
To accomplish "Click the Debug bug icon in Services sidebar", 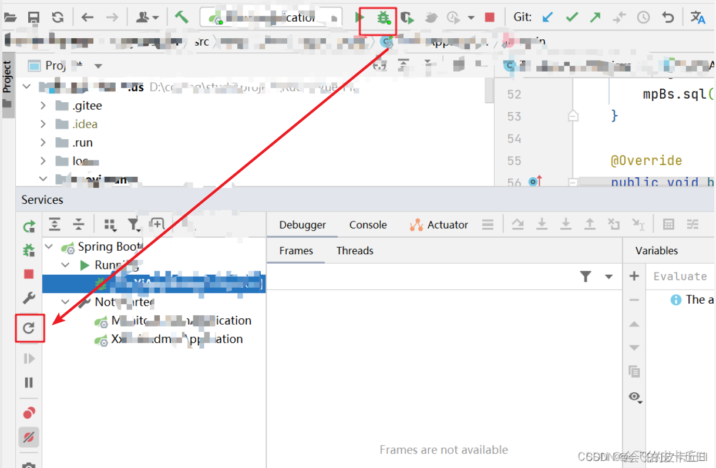I will [29, 251].
